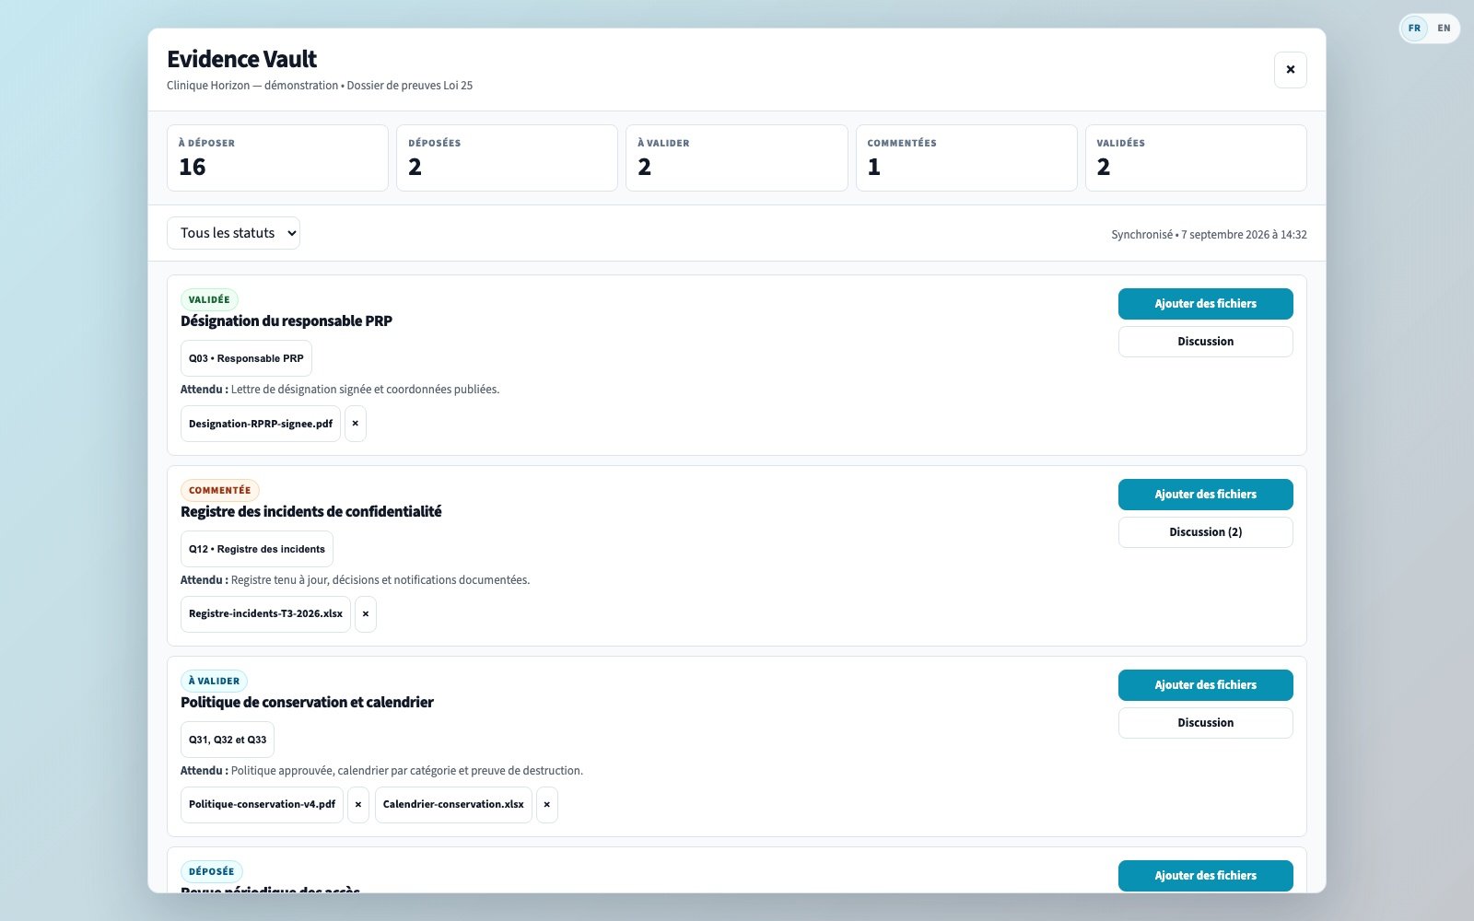Open Designation-RPRP-signee.pdf file chip
Screen dimensions: 1474x921
(261, 424)
